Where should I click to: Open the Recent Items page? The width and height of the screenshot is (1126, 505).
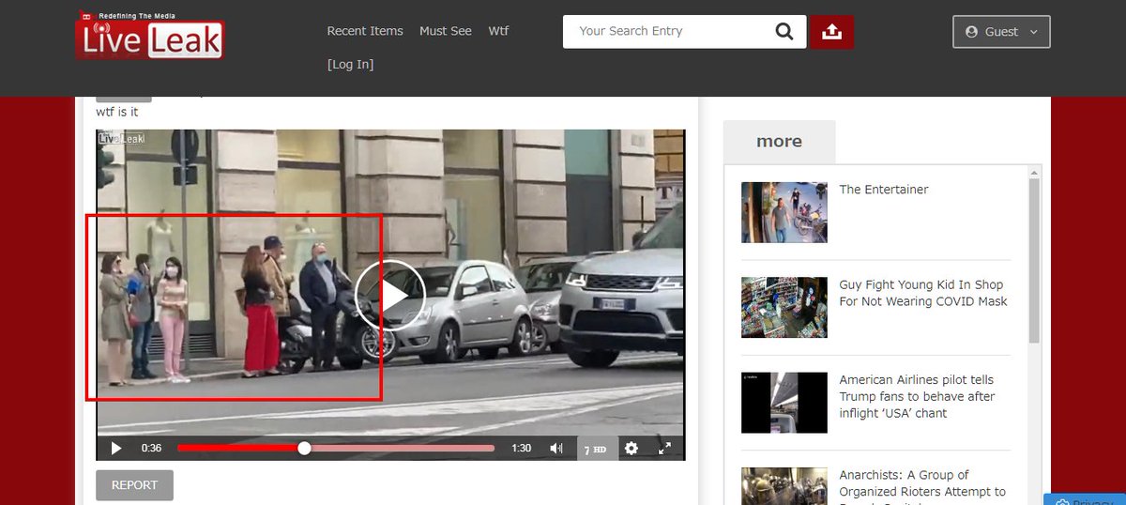(365, 31)
